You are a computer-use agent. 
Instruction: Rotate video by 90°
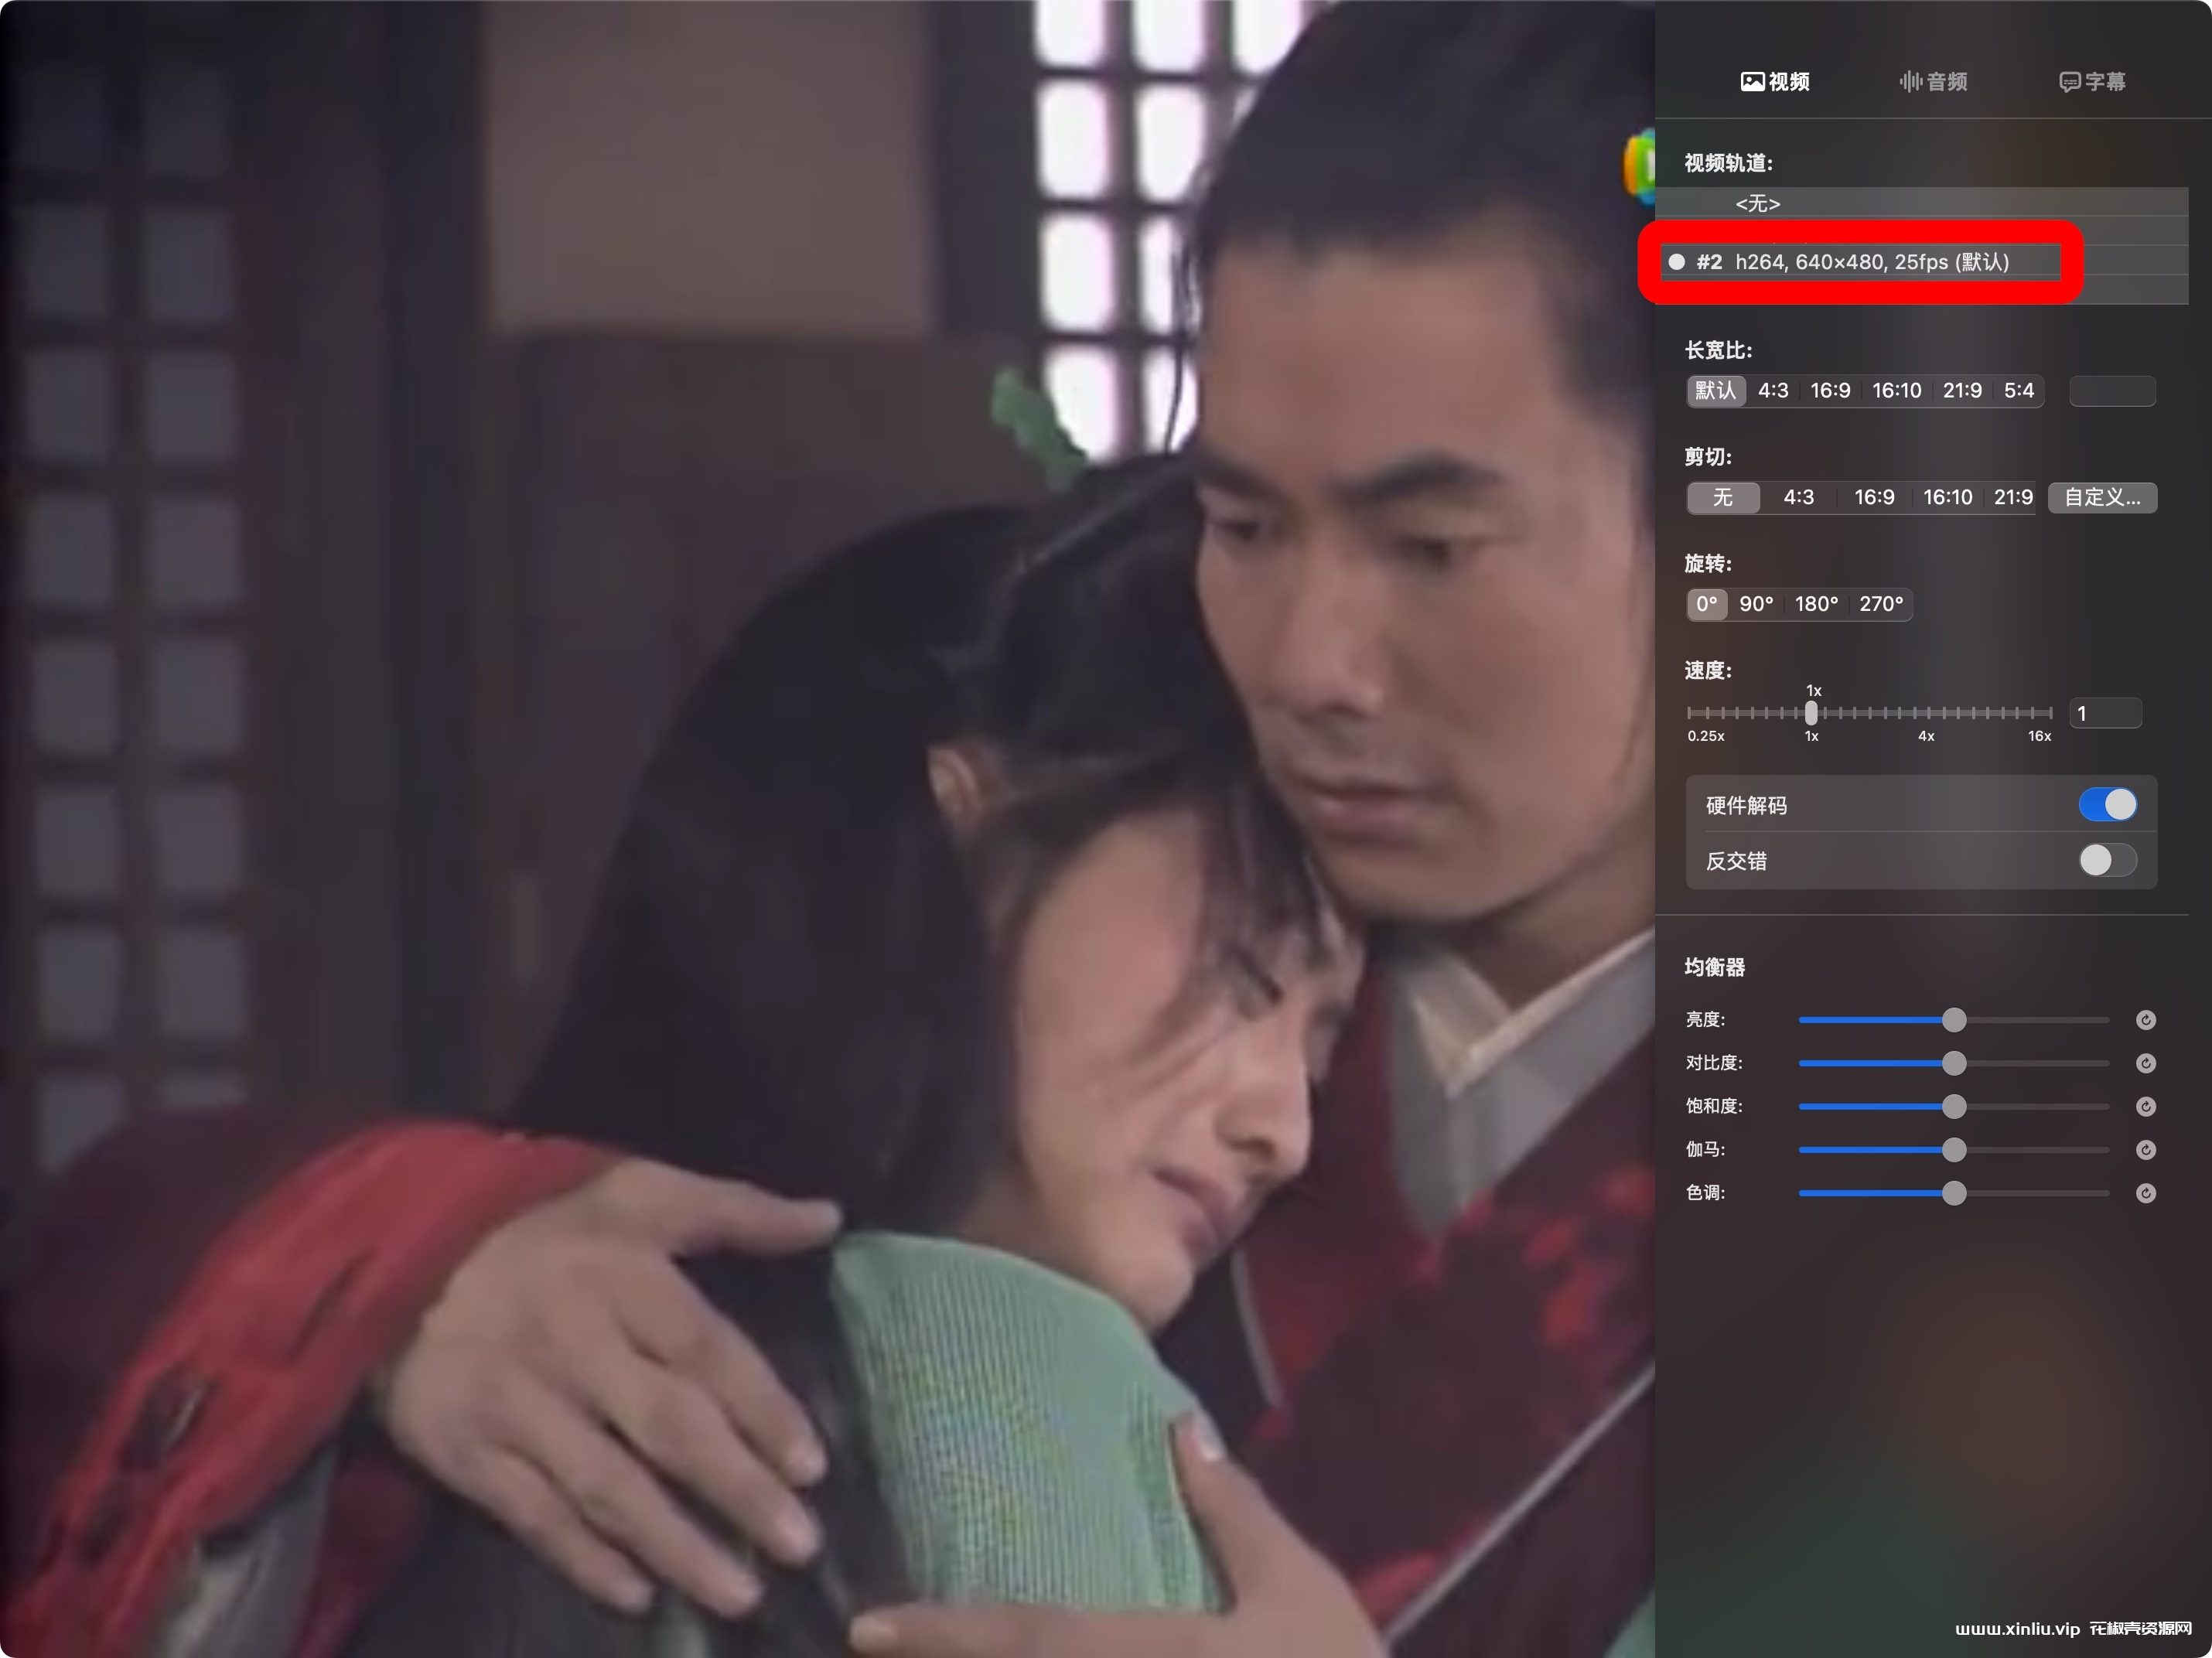tap(1756, 605)
